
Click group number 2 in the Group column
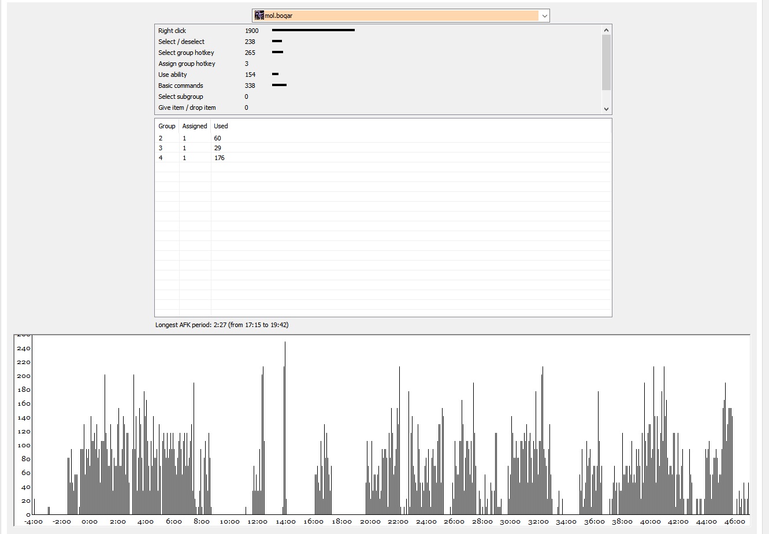(x=161, y=138)
